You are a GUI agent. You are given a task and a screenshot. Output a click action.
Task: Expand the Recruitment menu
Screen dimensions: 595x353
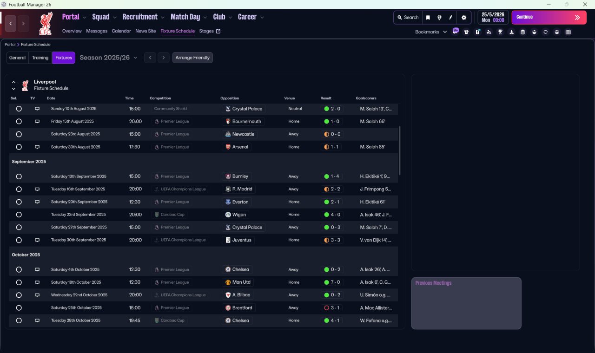(x=143, y=17)
